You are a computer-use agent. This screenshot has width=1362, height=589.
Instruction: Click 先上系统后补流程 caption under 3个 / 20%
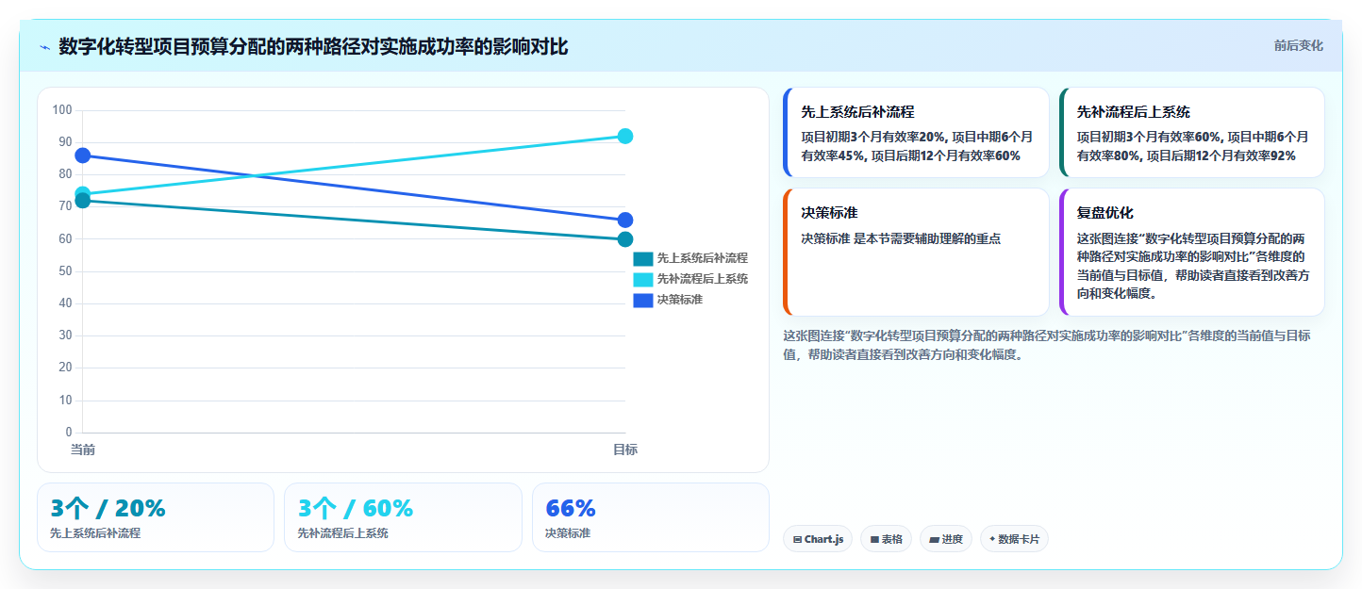(95, 533)
